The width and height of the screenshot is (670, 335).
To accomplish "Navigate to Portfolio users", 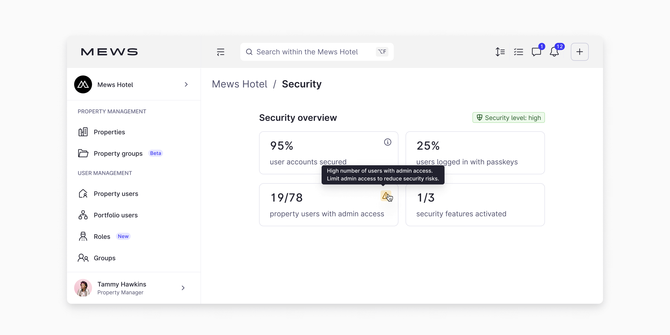I will pos(116,215).
